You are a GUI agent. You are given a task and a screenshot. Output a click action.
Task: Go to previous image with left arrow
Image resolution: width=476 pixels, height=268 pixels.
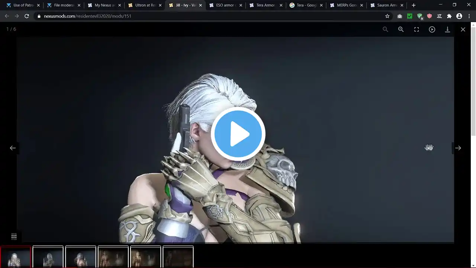click(x=13, y=148)
